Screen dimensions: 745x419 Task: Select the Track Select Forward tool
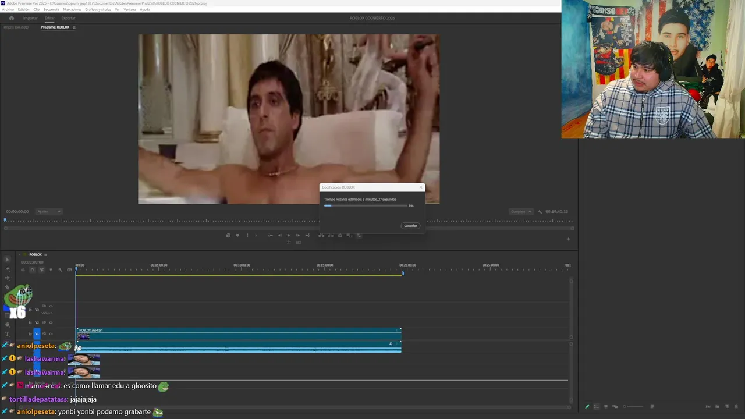(7, 268)
